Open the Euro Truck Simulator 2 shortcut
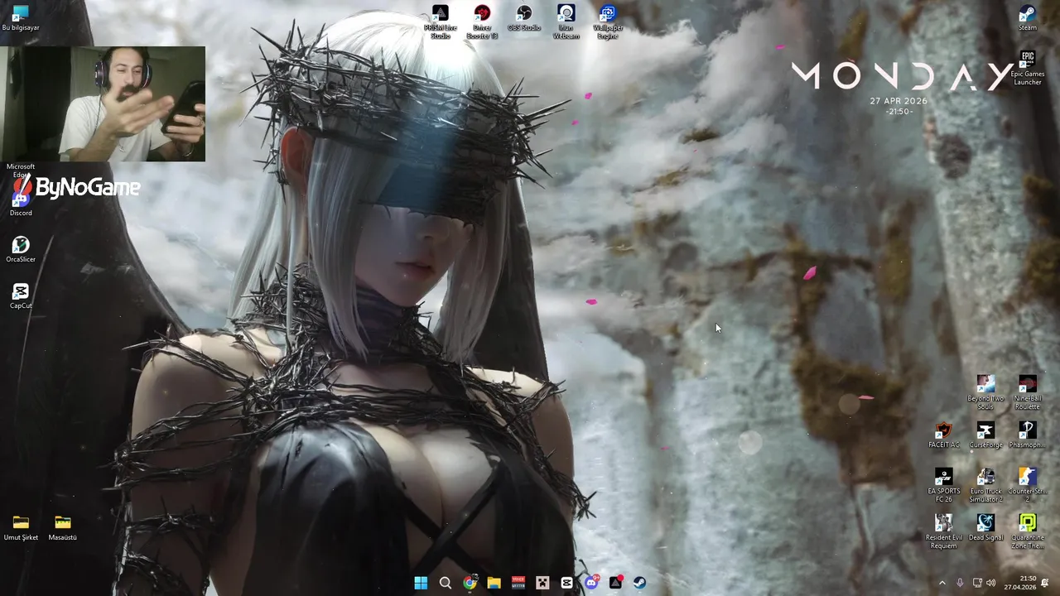1060x596 pixels. (x=985, y=485)
